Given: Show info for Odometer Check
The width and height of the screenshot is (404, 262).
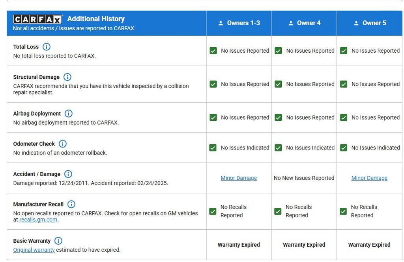Looking at the screenshot, I should pos(62,144).
